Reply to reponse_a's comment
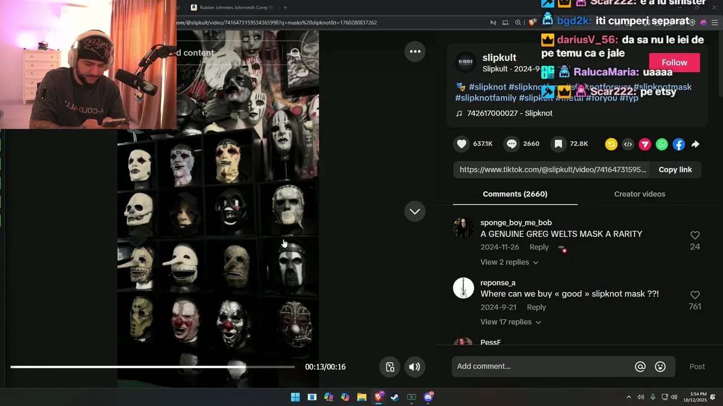 coord(536,307)
